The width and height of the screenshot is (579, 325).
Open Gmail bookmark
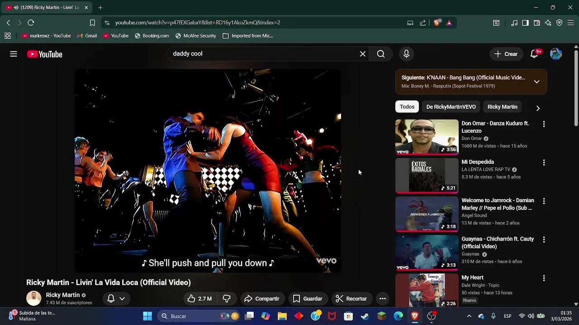tap(87, 36)
